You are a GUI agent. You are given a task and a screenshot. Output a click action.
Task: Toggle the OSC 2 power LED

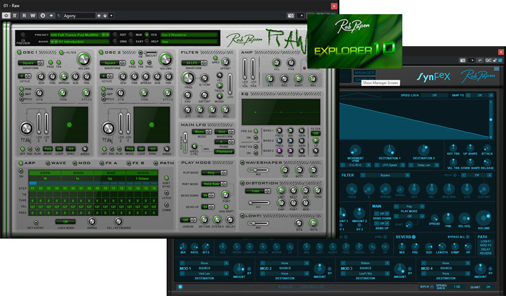point(101,52)
